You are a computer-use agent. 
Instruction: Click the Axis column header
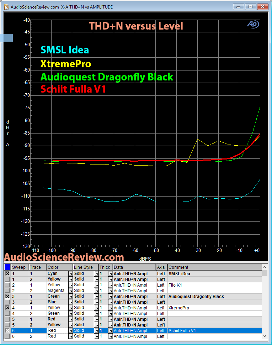click(x=162, y=267)
